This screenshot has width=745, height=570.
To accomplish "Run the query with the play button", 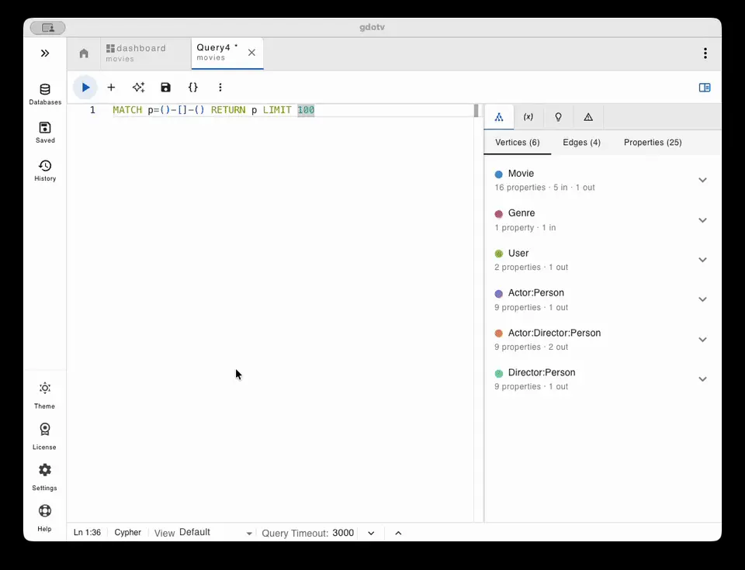I will [85, 88].
